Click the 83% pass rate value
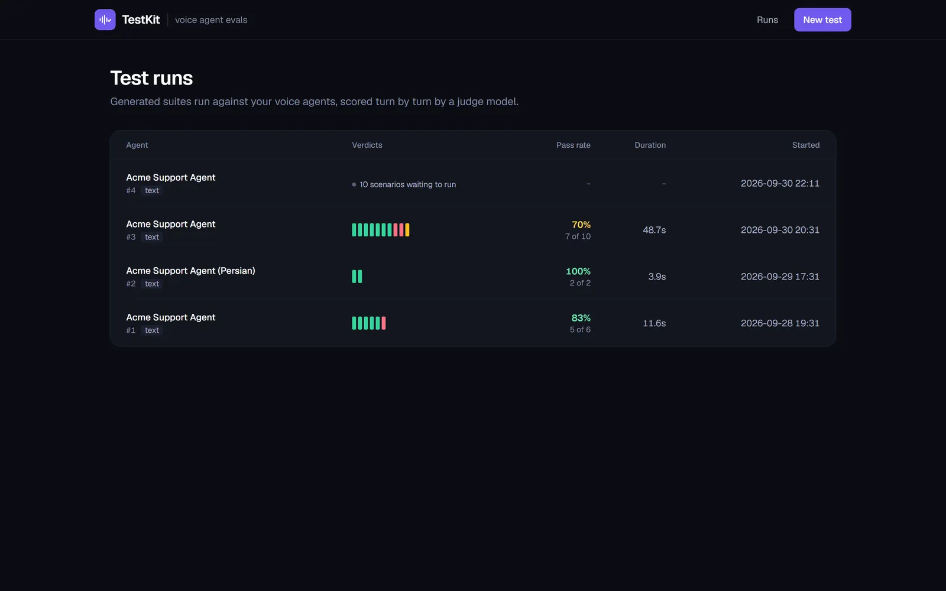The image size is (946, 591). [x=581, y=318]
